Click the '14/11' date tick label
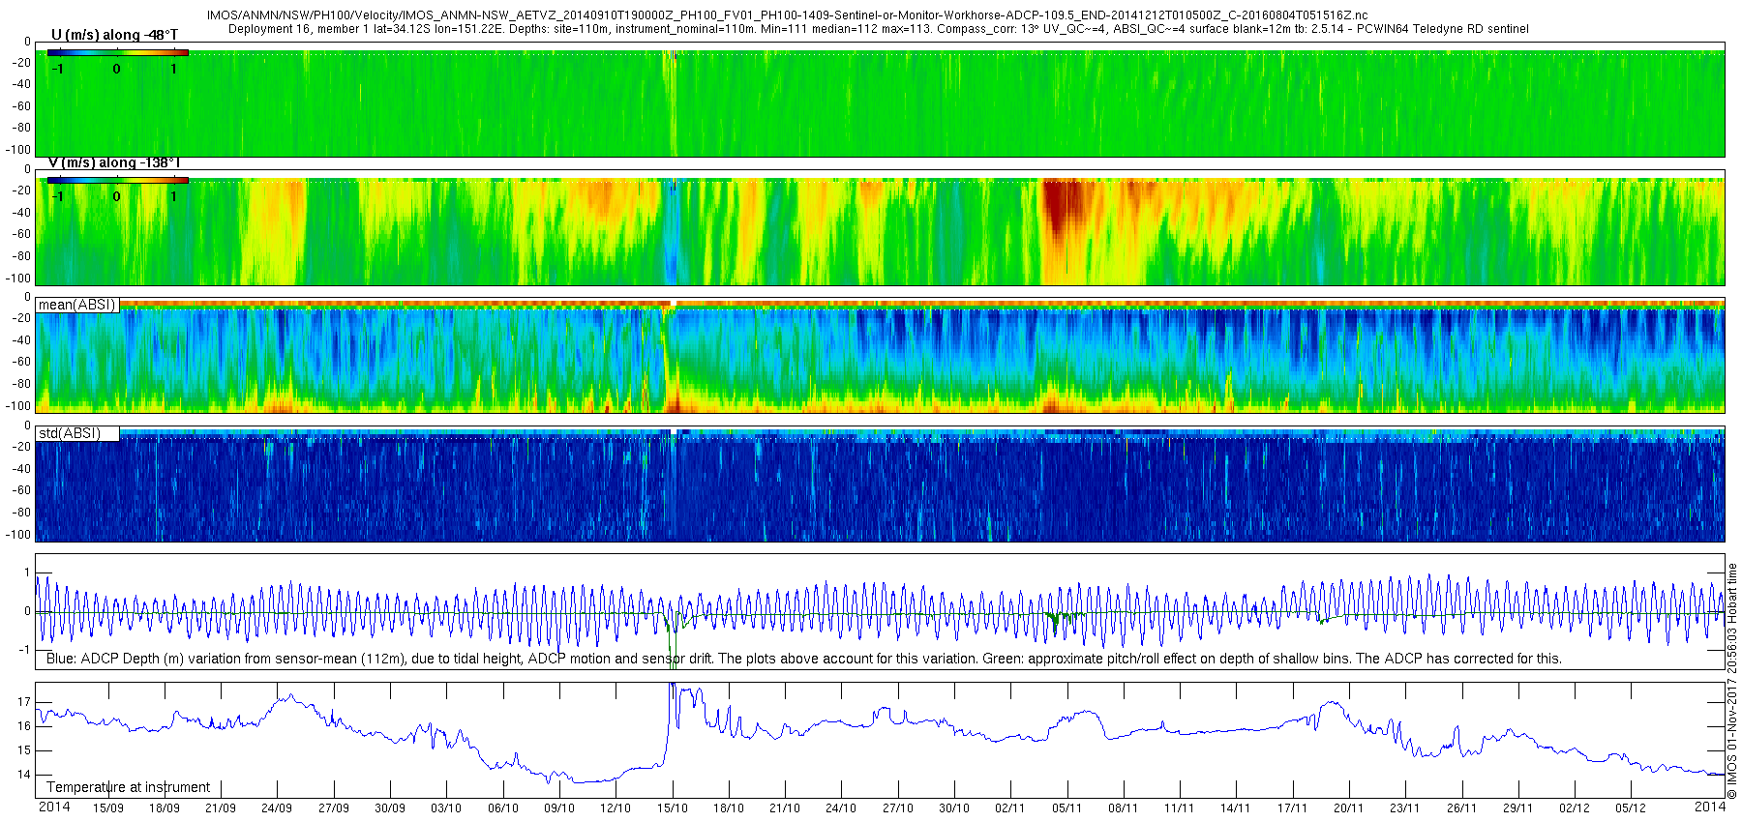1742x822 pixels. pyautogui.click(x=1236, y=808)
